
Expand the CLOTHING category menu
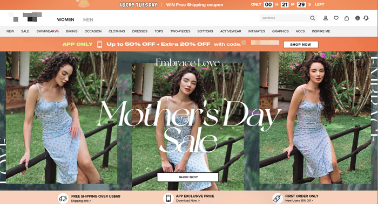[117, 31]
